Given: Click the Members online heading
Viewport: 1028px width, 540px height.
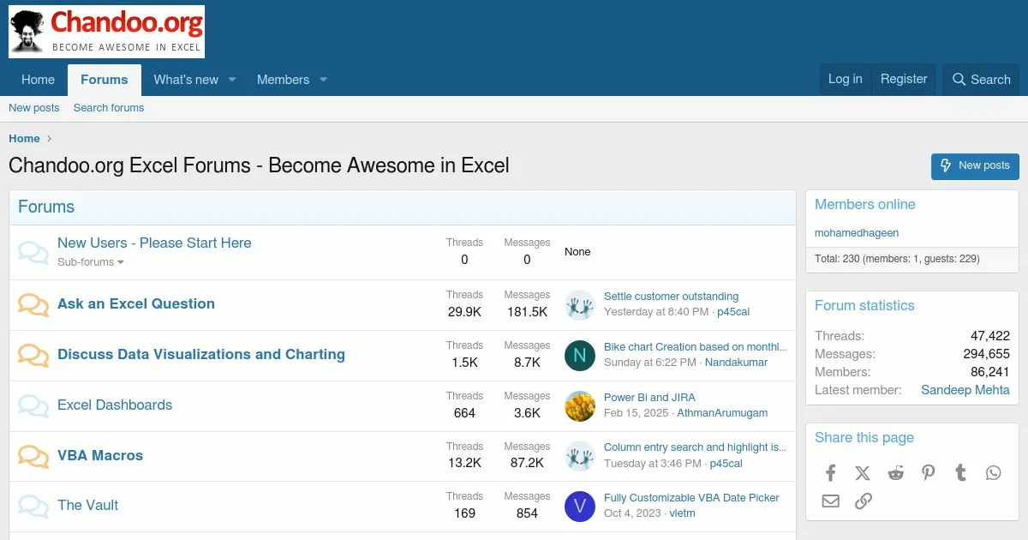Looking at the screenshot, I should tap(864, 205).
